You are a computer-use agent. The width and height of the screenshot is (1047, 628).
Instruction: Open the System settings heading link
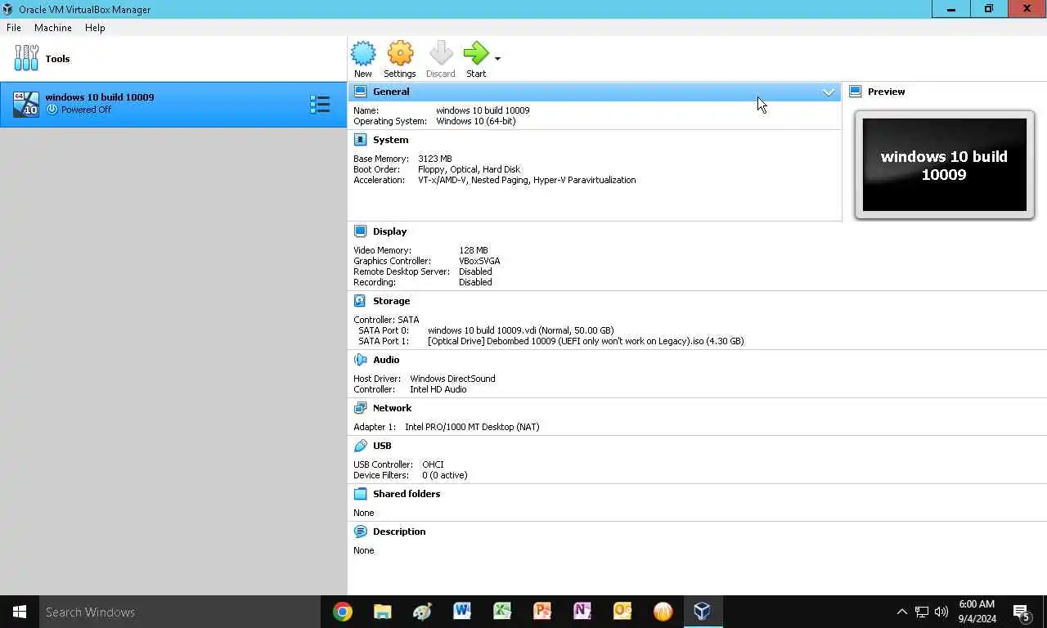[390, 140]
